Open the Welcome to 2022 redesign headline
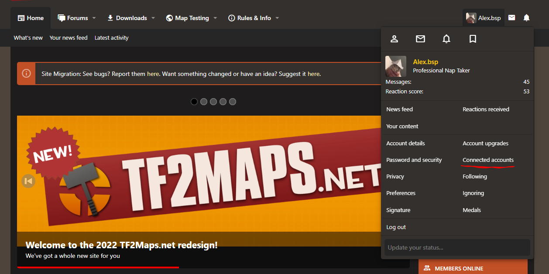Viewport: 549px width, 274px height. (121, 245)
